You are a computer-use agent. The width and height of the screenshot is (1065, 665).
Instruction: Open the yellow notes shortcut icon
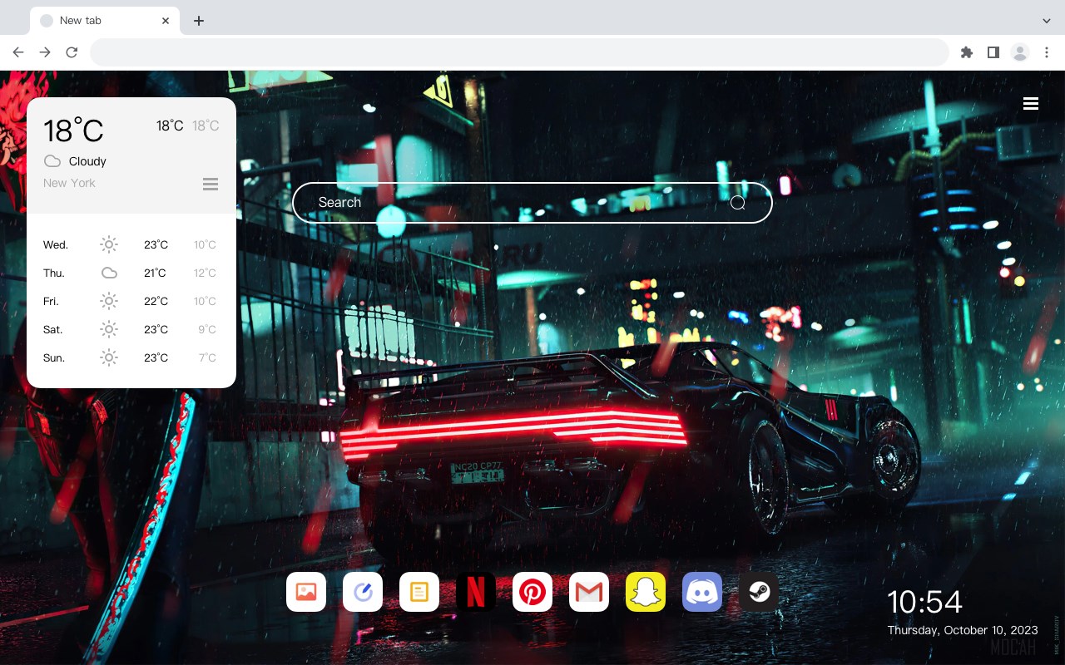point(419,592)
